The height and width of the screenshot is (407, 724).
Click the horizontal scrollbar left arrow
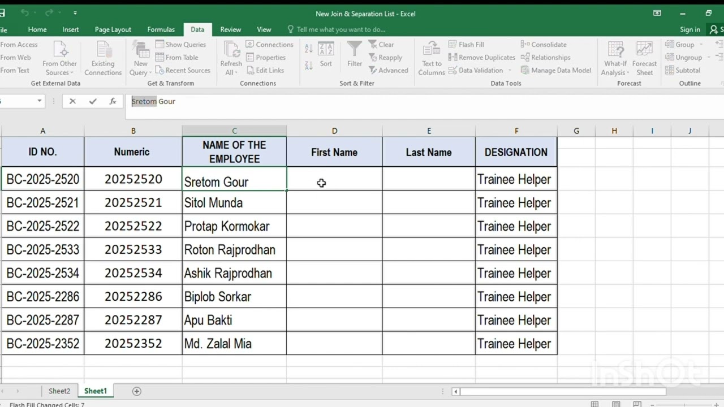456,391
